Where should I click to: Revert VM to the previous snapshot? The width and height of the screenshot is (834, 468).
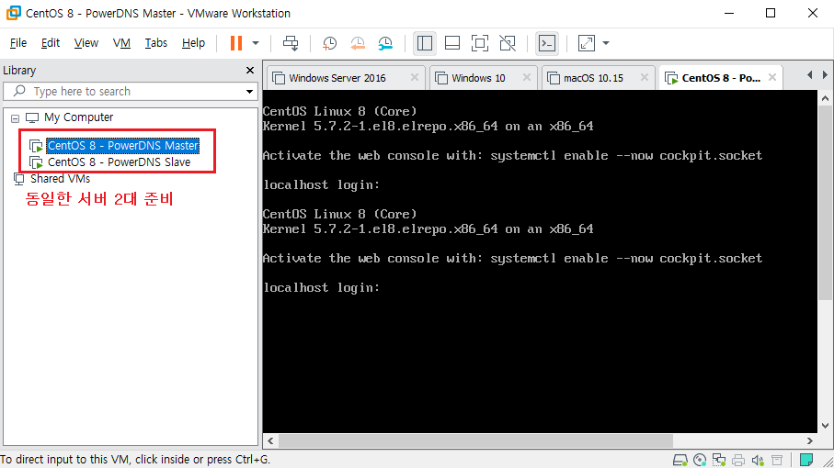pyautogui.click(x=358, y=43)
